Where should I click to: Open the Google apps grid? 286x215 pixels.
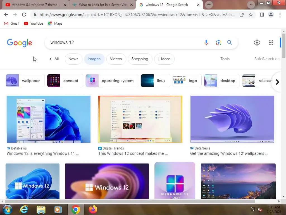pos(271,43)
